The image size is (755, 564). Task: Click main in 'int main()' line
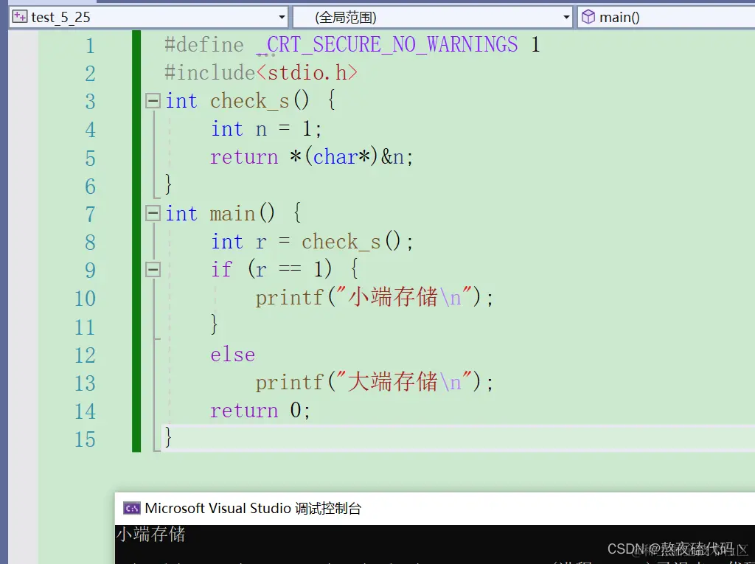pos(232,213)
